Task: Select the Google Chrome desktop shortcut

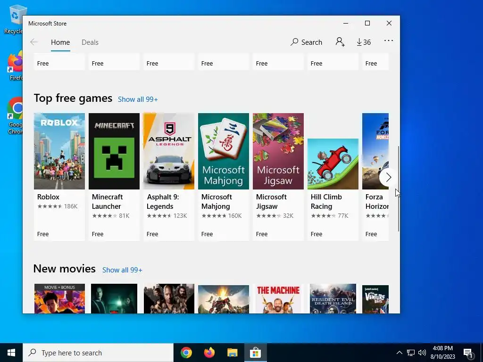Action: [15, 116]
